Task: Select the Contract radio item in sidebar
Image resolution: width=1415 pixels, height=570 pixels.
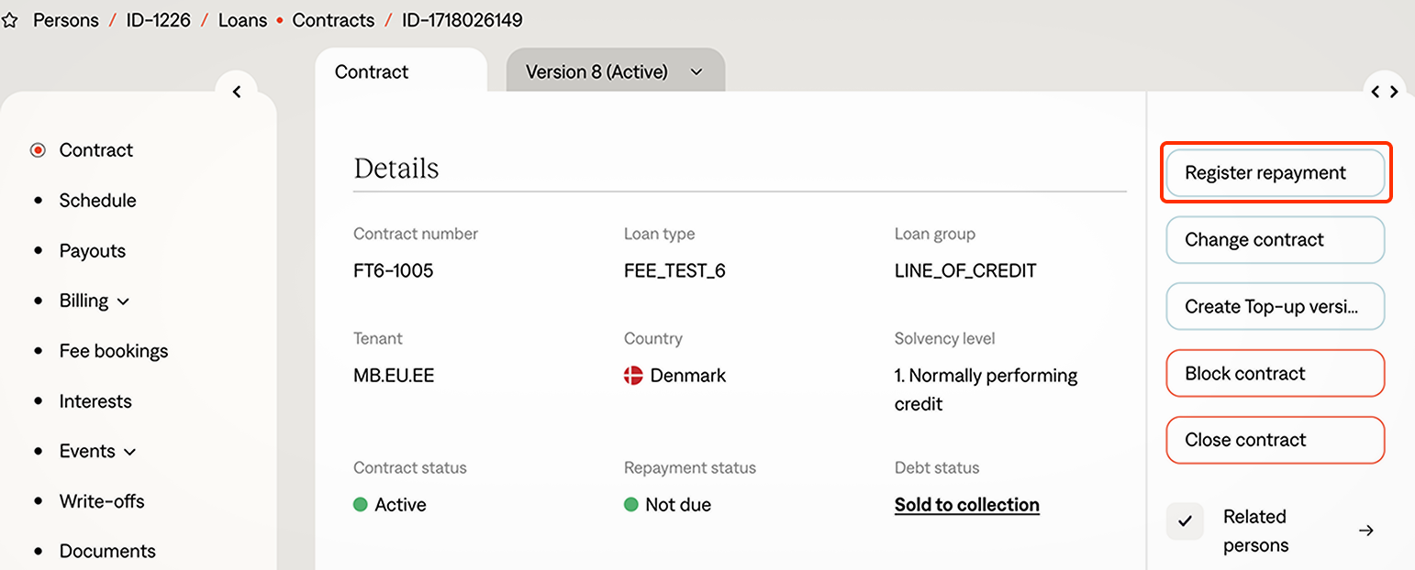Action: coord(38,150)
